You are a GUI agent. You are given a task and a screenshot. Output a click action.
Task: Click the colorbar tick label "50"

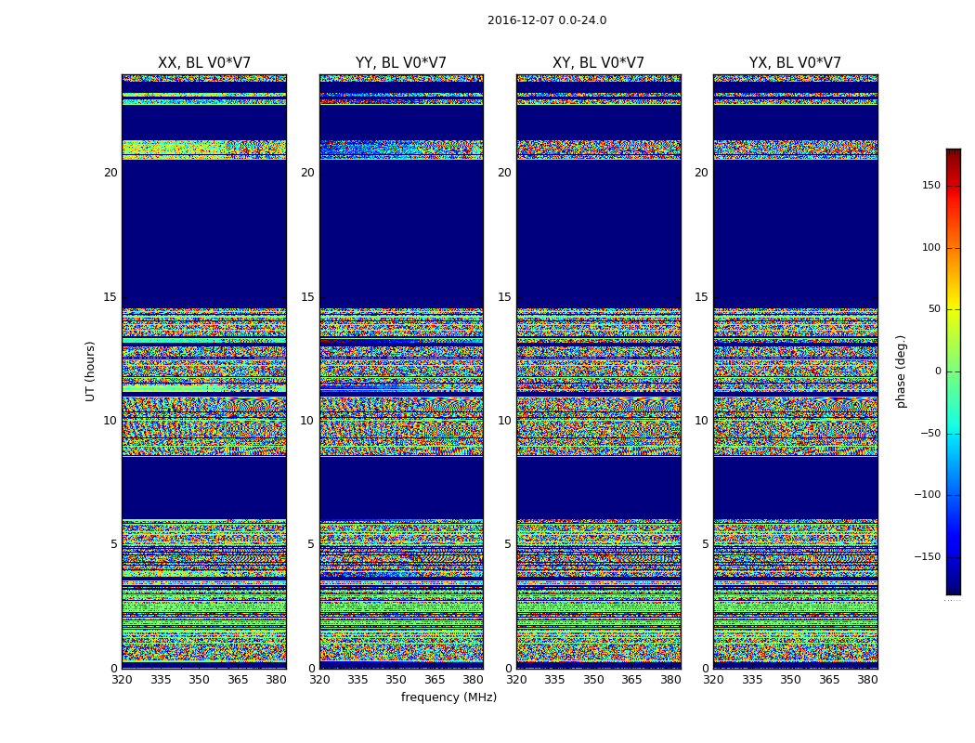pos(934,309)
